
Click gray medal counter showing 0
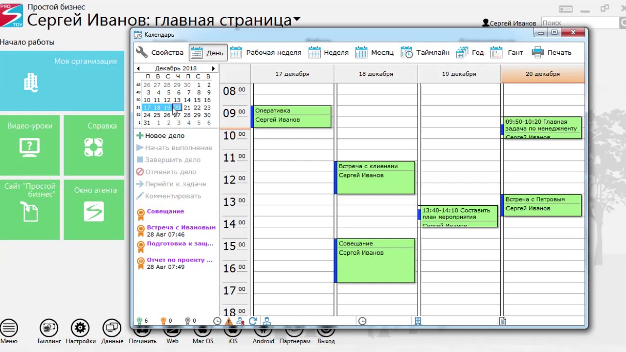coord(190,321)
